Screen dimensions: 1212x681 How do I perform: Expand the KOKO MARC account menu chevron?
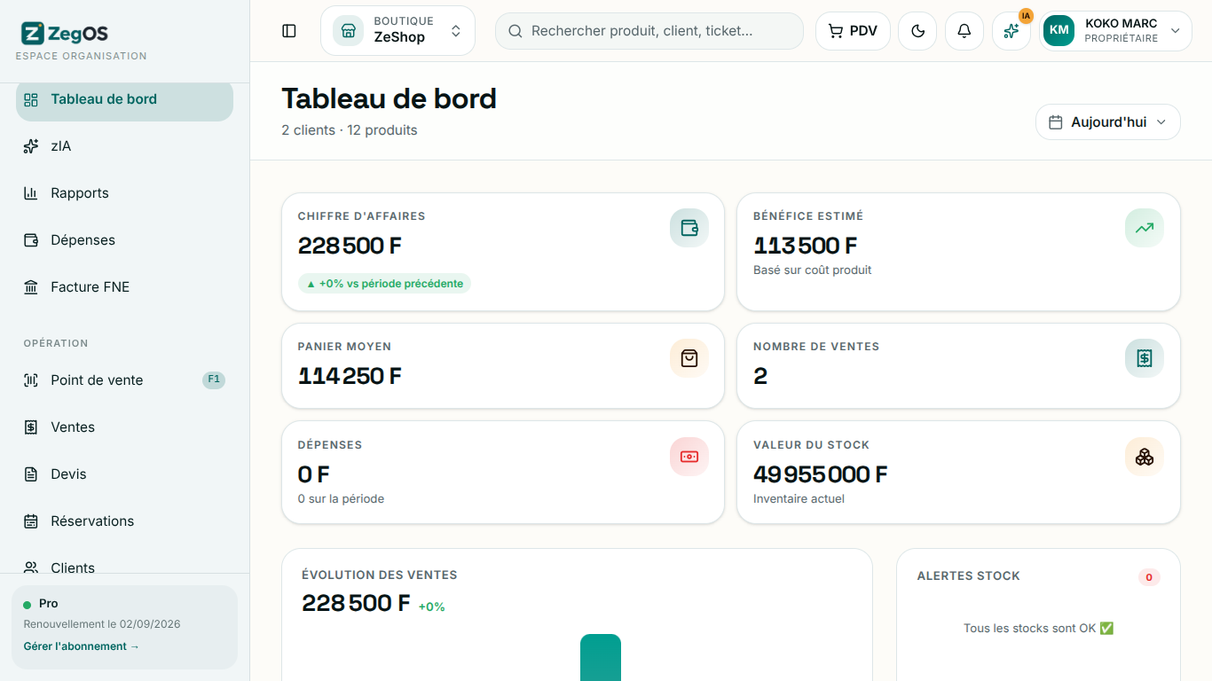tap(1176, 31)
